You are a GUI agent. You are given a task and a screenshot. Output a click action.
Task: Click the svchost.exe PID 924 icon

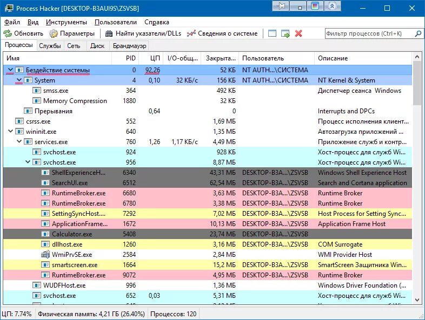(x=37, y=152)
